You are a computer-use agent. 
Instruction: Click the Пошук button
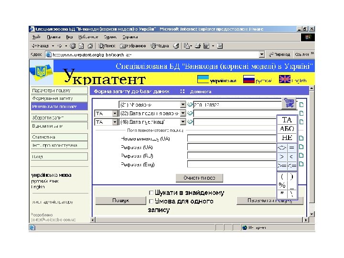(121, 200)
